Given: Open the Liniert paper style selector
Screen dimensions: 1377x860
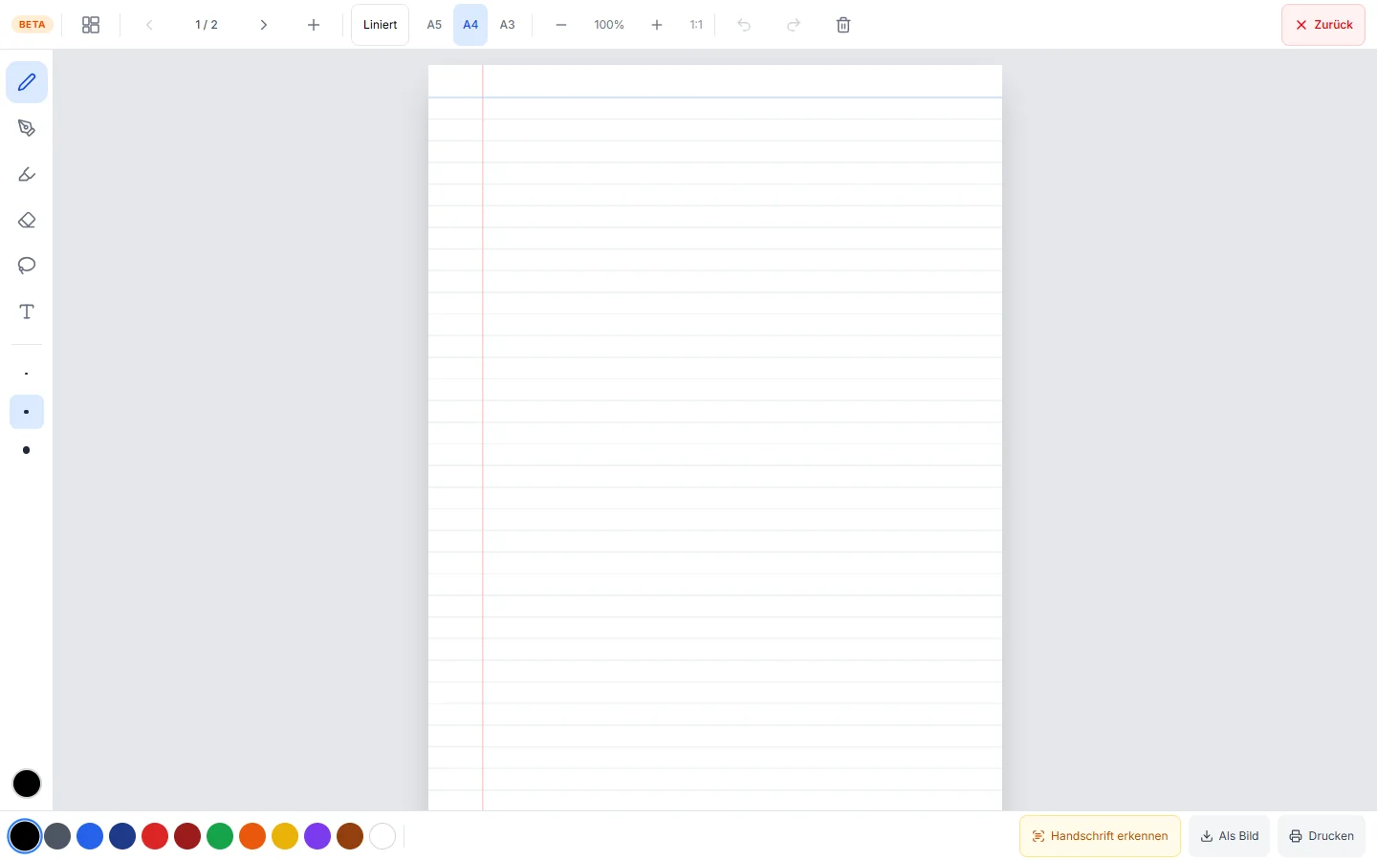Looking at the screenshot, I should [x=381, y=25].
